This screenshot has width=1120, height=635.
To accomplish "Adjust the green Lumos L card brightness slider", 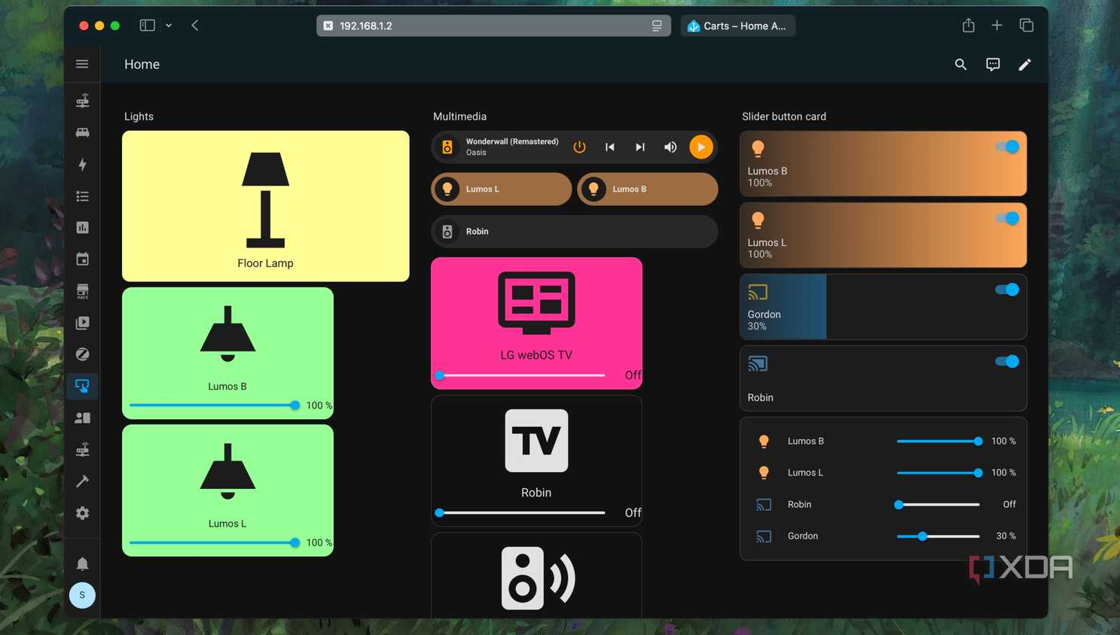I will pyautogui.click(x=215, y=542).
